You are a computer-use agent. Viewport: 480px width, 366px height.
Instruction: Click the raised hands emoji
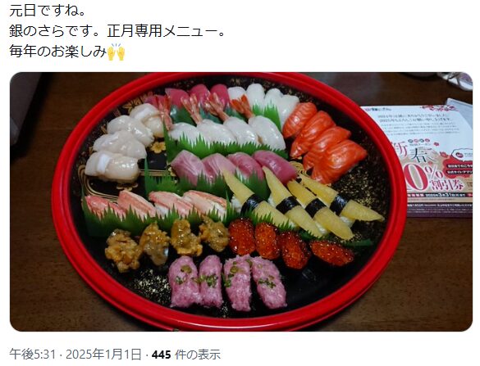tap(116, 52)
